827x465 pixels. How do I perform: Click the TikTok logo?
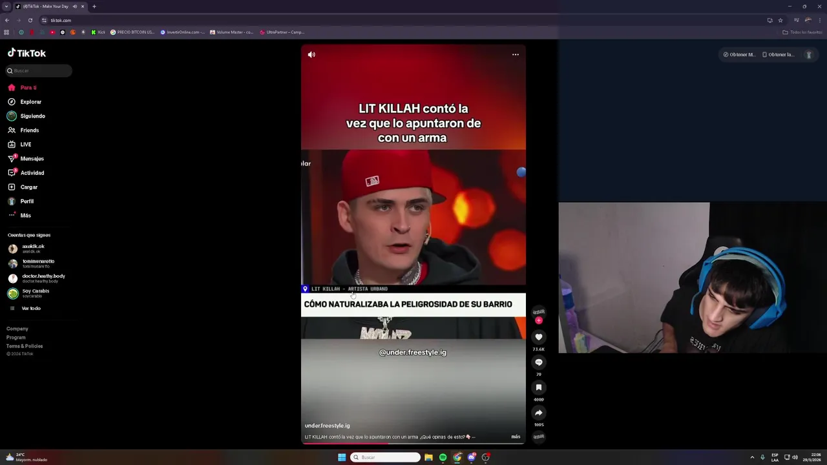[26, 53]
